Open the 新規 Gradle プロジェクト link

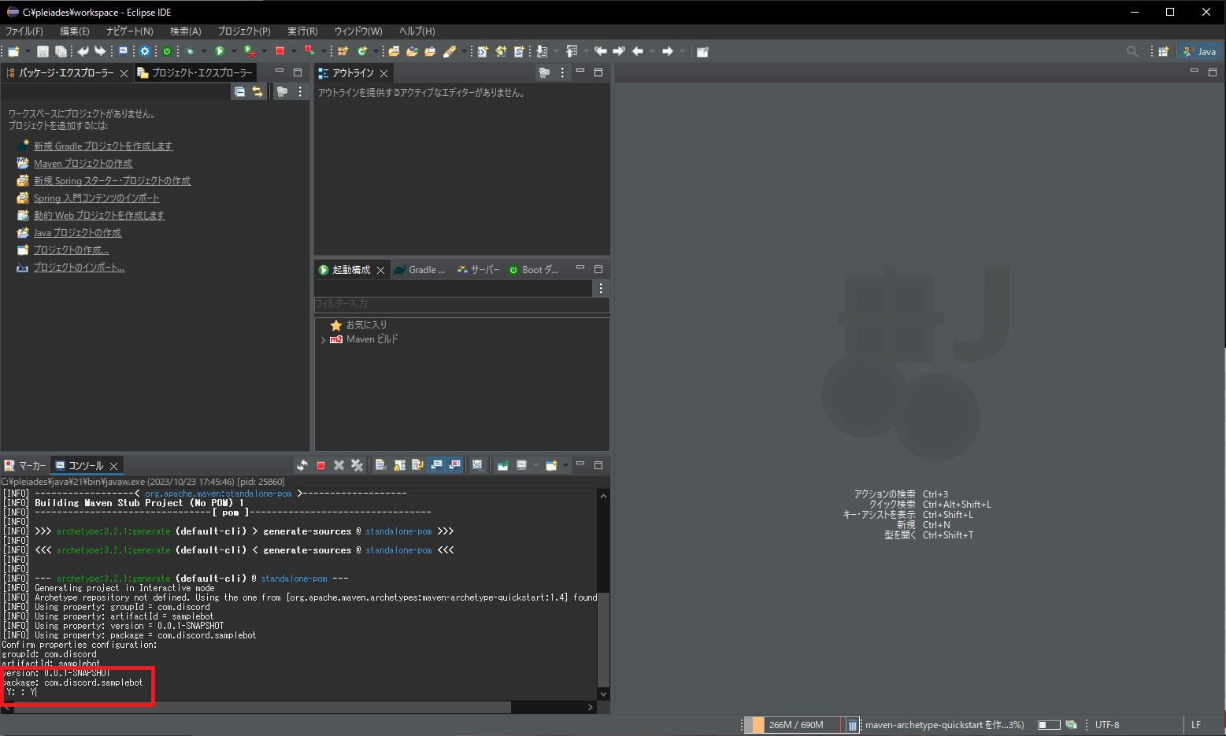pos(102,146)
